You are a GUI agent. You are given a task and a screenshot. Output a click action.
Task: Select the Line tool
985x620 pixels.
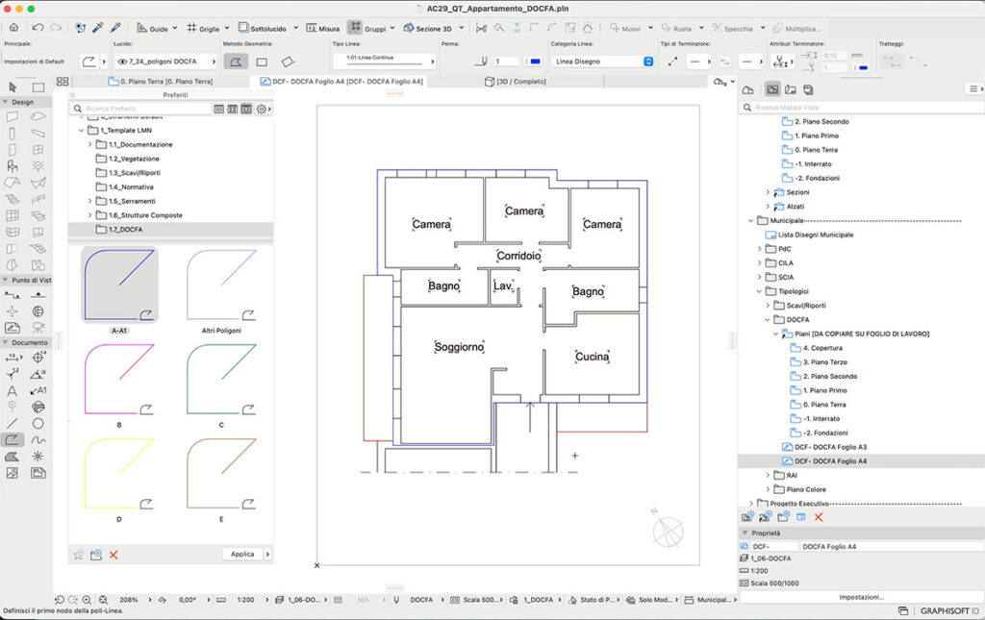[12, 424]
